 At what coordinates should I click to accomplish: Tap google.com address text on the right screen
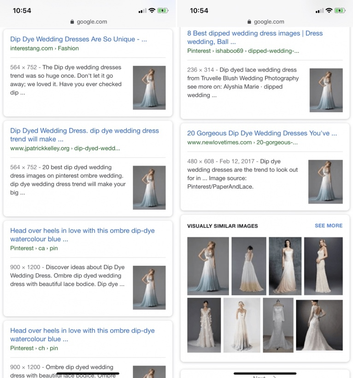pos(269,22)
